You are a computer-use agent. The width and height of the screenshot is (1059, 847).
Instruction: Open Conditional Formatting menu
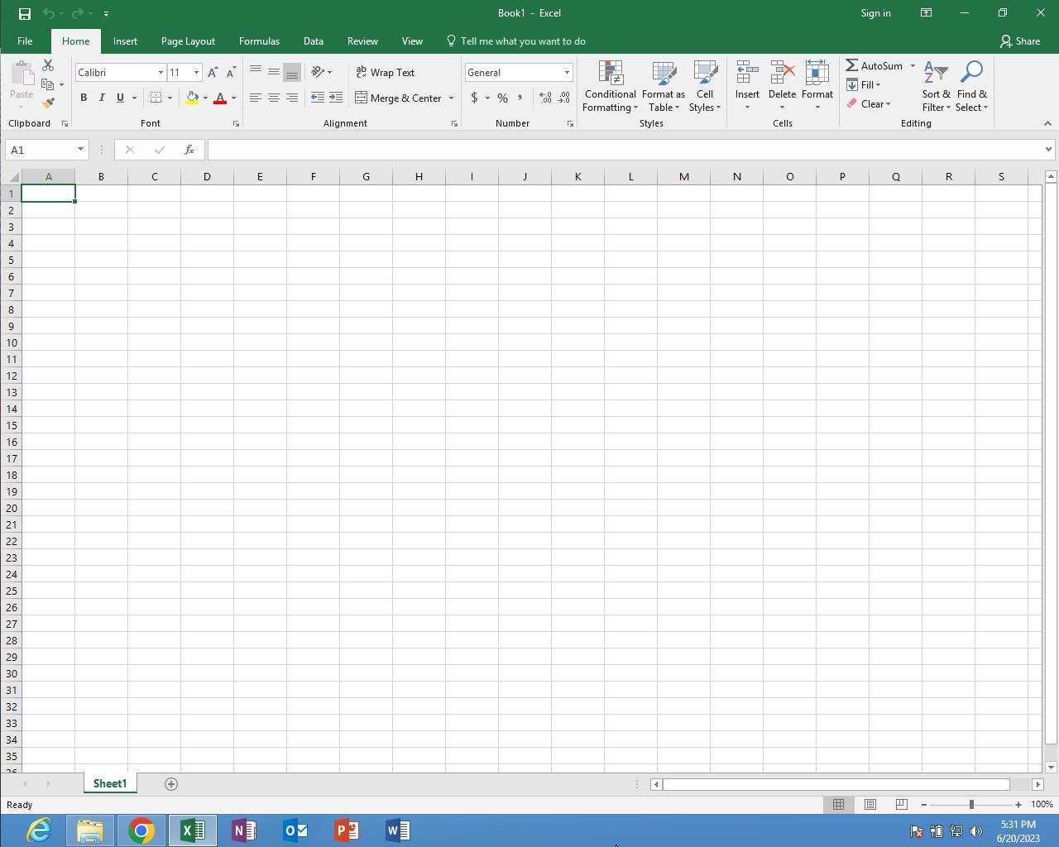coord(610,86)
